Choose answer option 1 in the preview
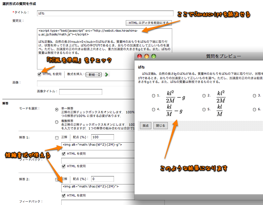Image resolution: width=263 pixels, height=205 pixels. [153, 96]
